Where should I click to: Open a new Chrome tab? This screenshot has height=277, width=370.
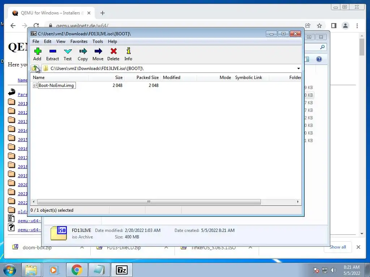pyautogui.click(x=102, y=13)
